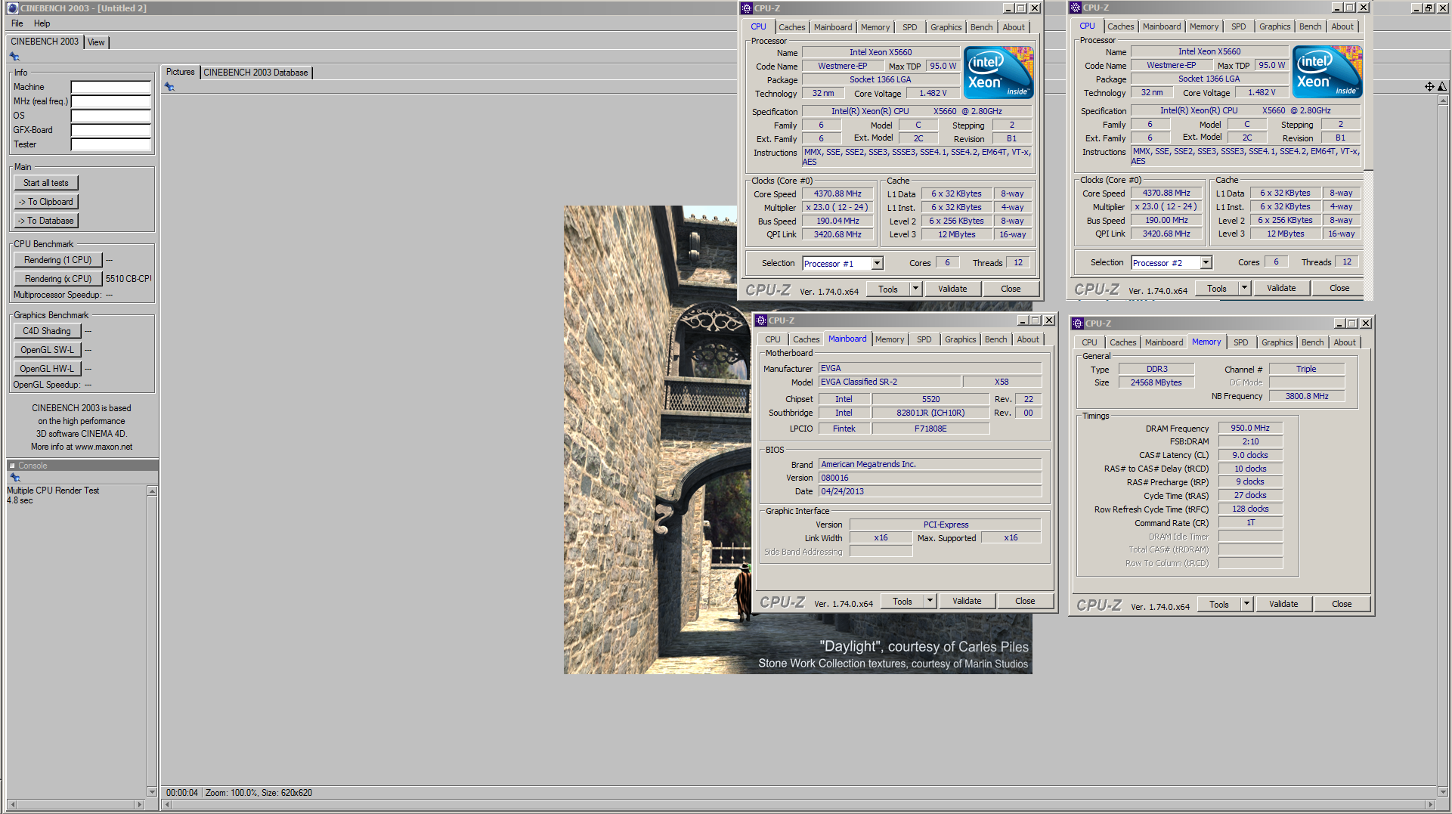Open the Help menu in CINEBENCH

(x=42, y=23)
